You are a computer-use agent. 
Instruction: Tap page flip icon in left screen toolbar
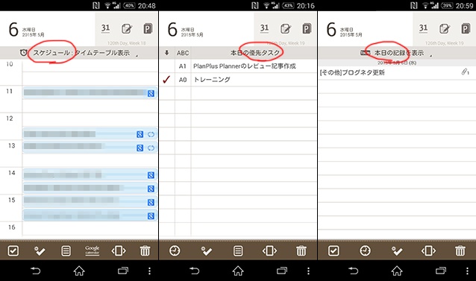(x=119, y=250)
